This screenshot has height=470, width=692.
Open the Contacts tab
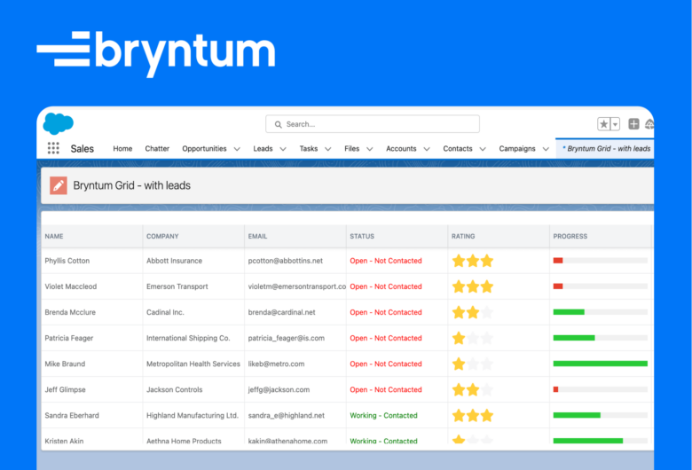click(458, 149)
